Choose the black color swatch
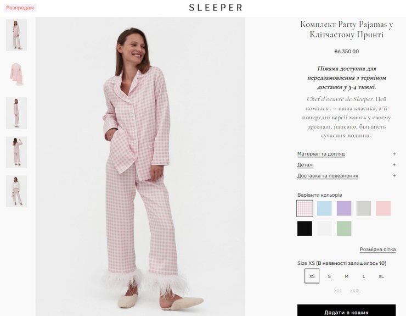 304,228
